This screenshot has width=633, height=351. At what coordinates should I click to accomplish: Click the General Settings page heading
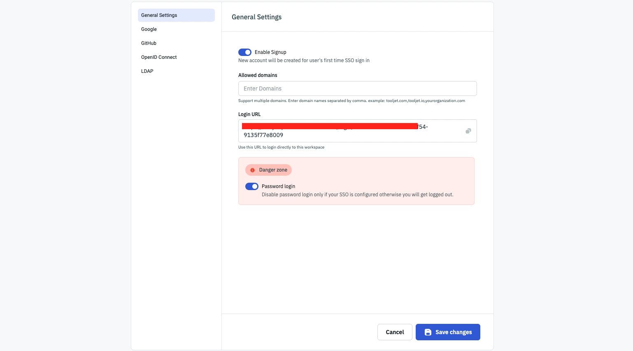[x=256, y=17]
